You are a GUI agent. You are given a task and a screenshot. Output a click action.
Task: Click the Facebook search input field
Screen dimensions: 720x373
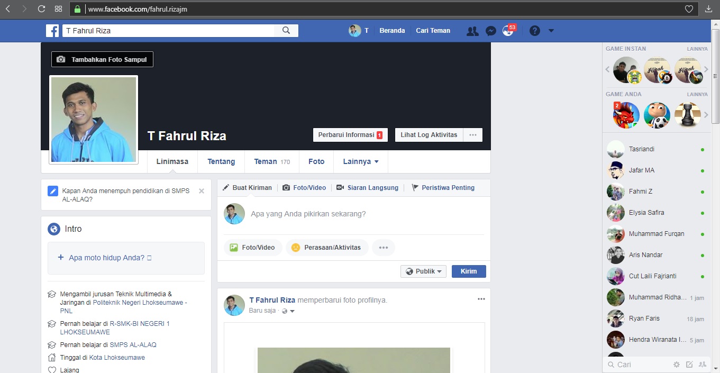(x=169, y=31)
